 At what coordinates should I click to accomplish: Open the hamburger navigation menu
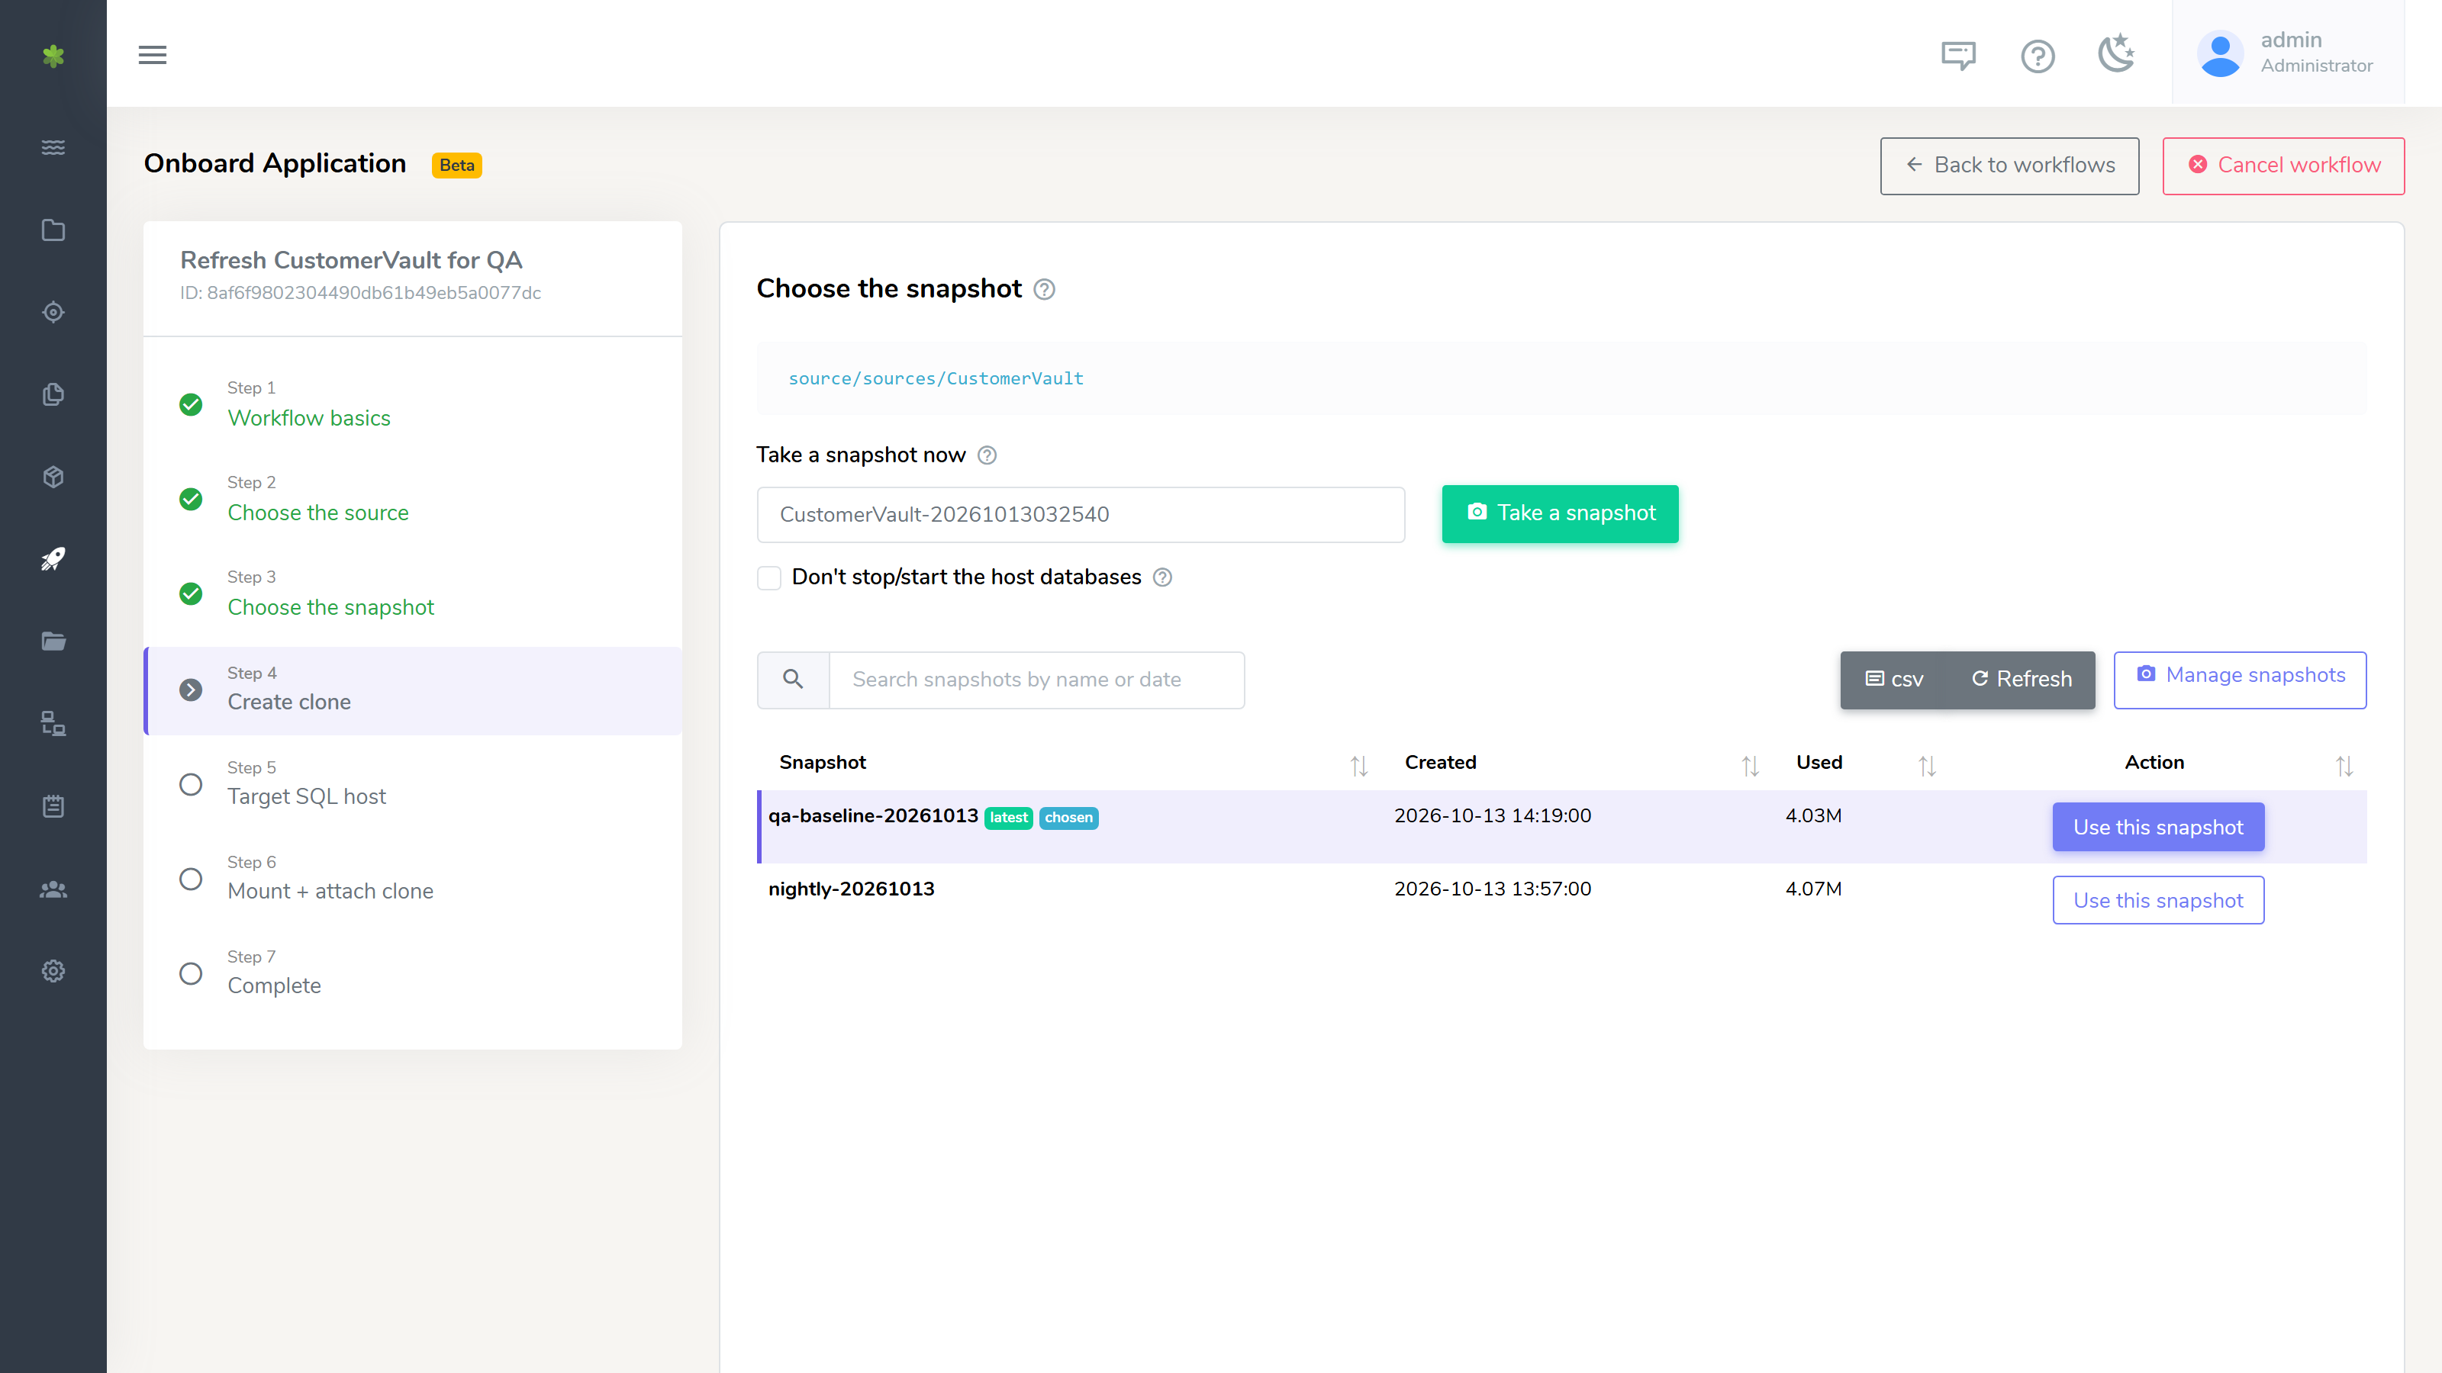[x=152, y=54]
